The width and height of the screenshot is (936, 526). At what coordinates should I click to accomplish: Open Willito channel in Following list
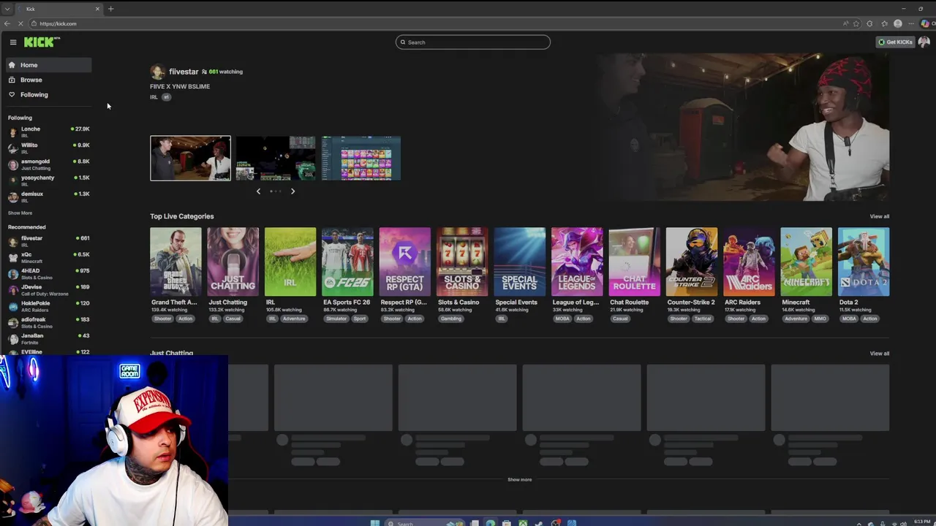tap(48, 148)
